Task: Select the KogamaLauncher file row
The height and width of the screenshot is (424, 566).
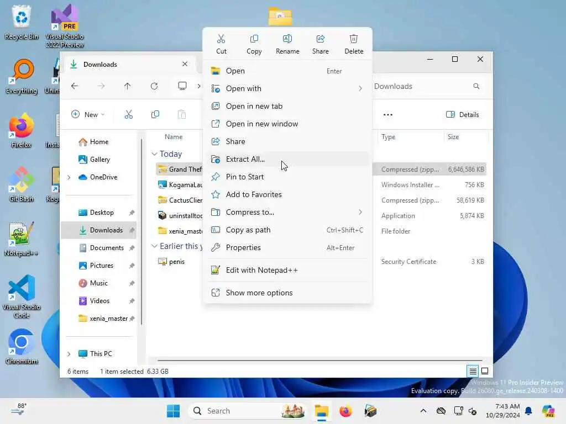Action: 180,185
